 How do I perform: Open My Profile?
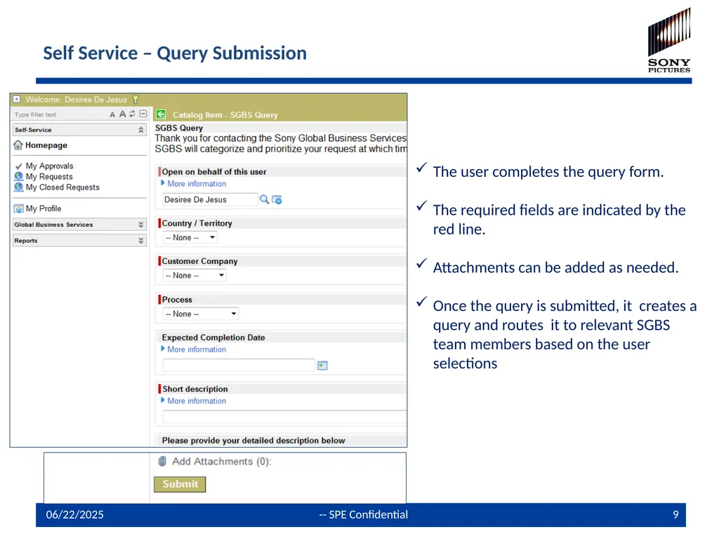pyautogui.click(x=44, y=208)
